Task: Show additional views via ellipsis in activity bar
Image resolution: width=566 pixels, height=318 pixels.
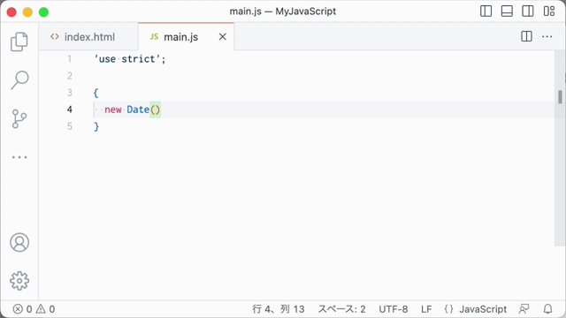Action: 19,157
